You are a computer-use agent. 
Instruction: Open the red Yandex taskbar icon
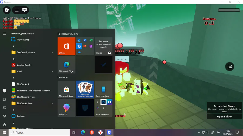pos(92,133)
